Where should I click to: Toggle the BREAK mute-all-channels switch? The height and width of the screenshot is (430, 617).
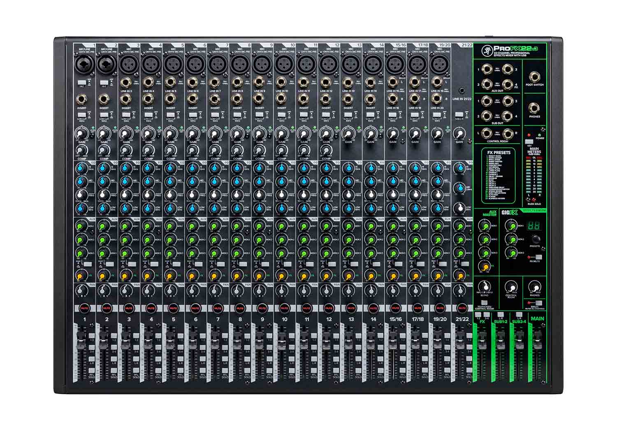click(538, 303)
